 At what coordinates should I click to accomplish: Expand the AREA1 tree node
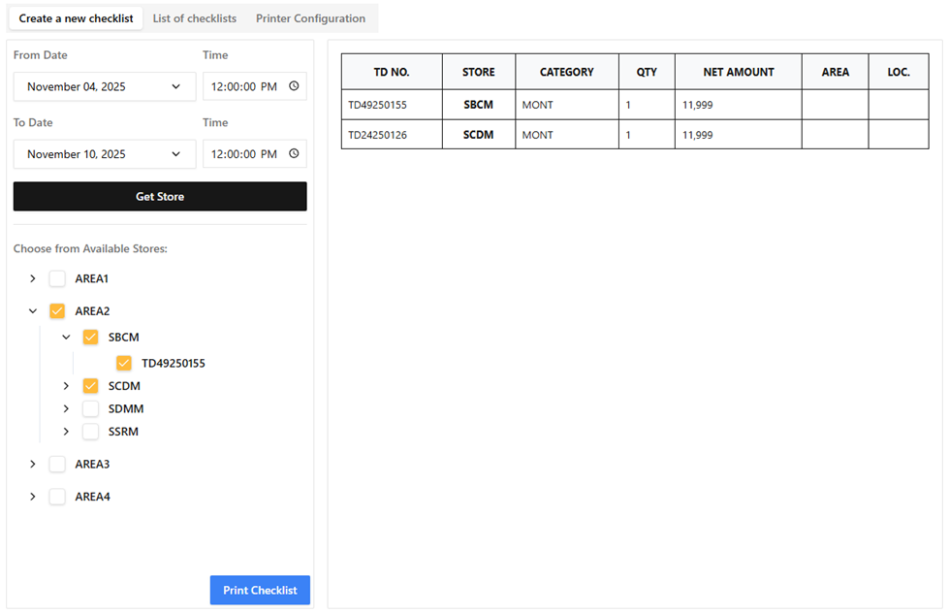click(x=33, y=279)
